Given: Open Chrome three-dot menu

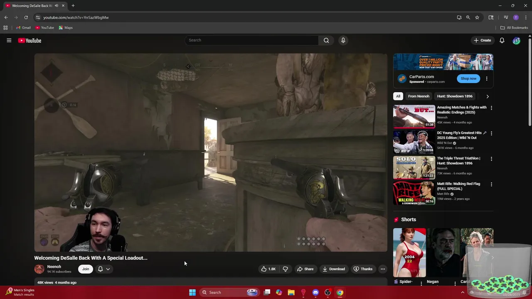Looking at the screenshot, I should point(526,17).
